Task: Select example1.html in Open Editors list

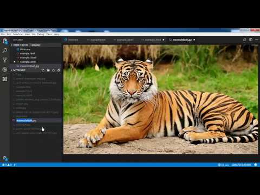Action: coord(36,54)
